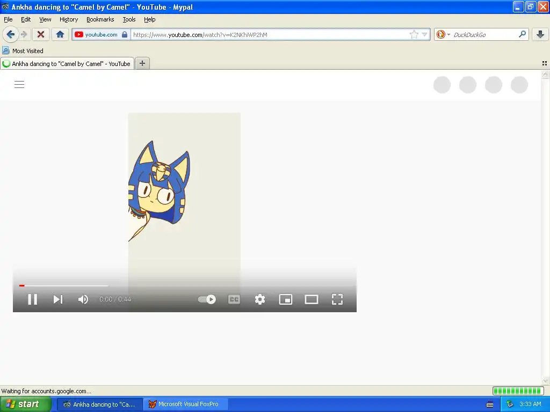Click the system tray network icon
This screenshot has height=412, width=550.
[510, 404]
